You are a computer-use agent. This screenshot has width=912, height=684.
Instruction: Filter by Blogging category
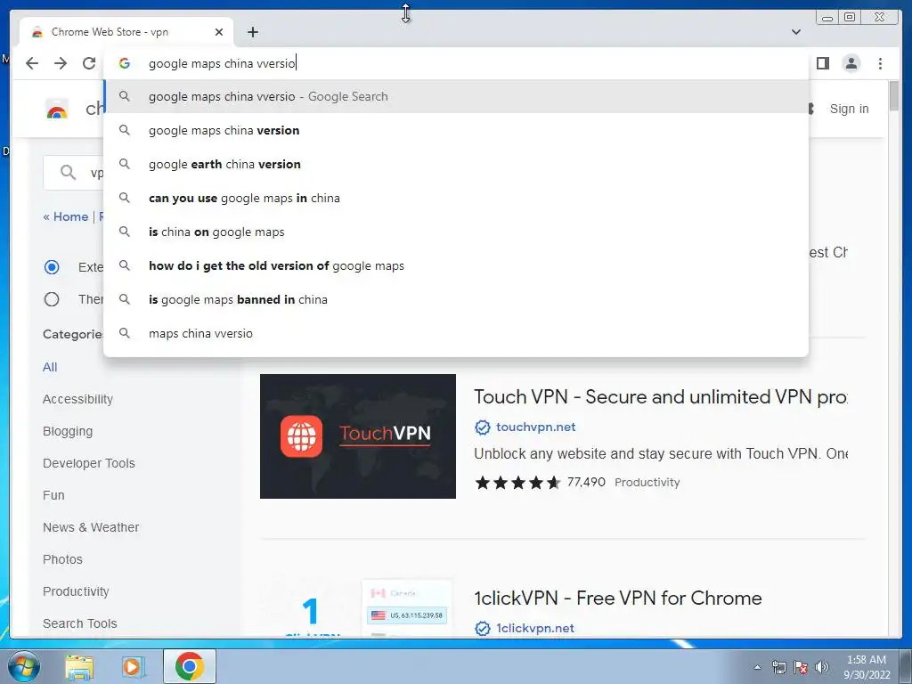(x=68, y=431)
